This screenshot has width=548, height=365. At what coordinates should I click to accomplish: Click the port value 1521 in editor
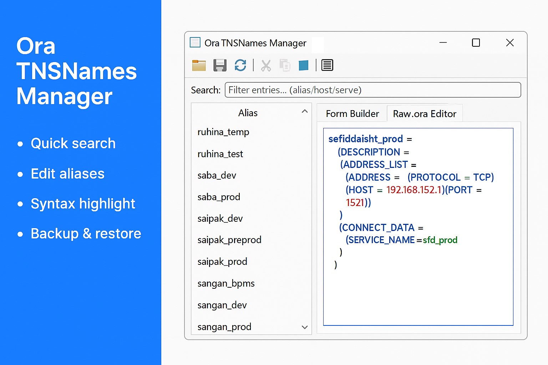(355, 203)
